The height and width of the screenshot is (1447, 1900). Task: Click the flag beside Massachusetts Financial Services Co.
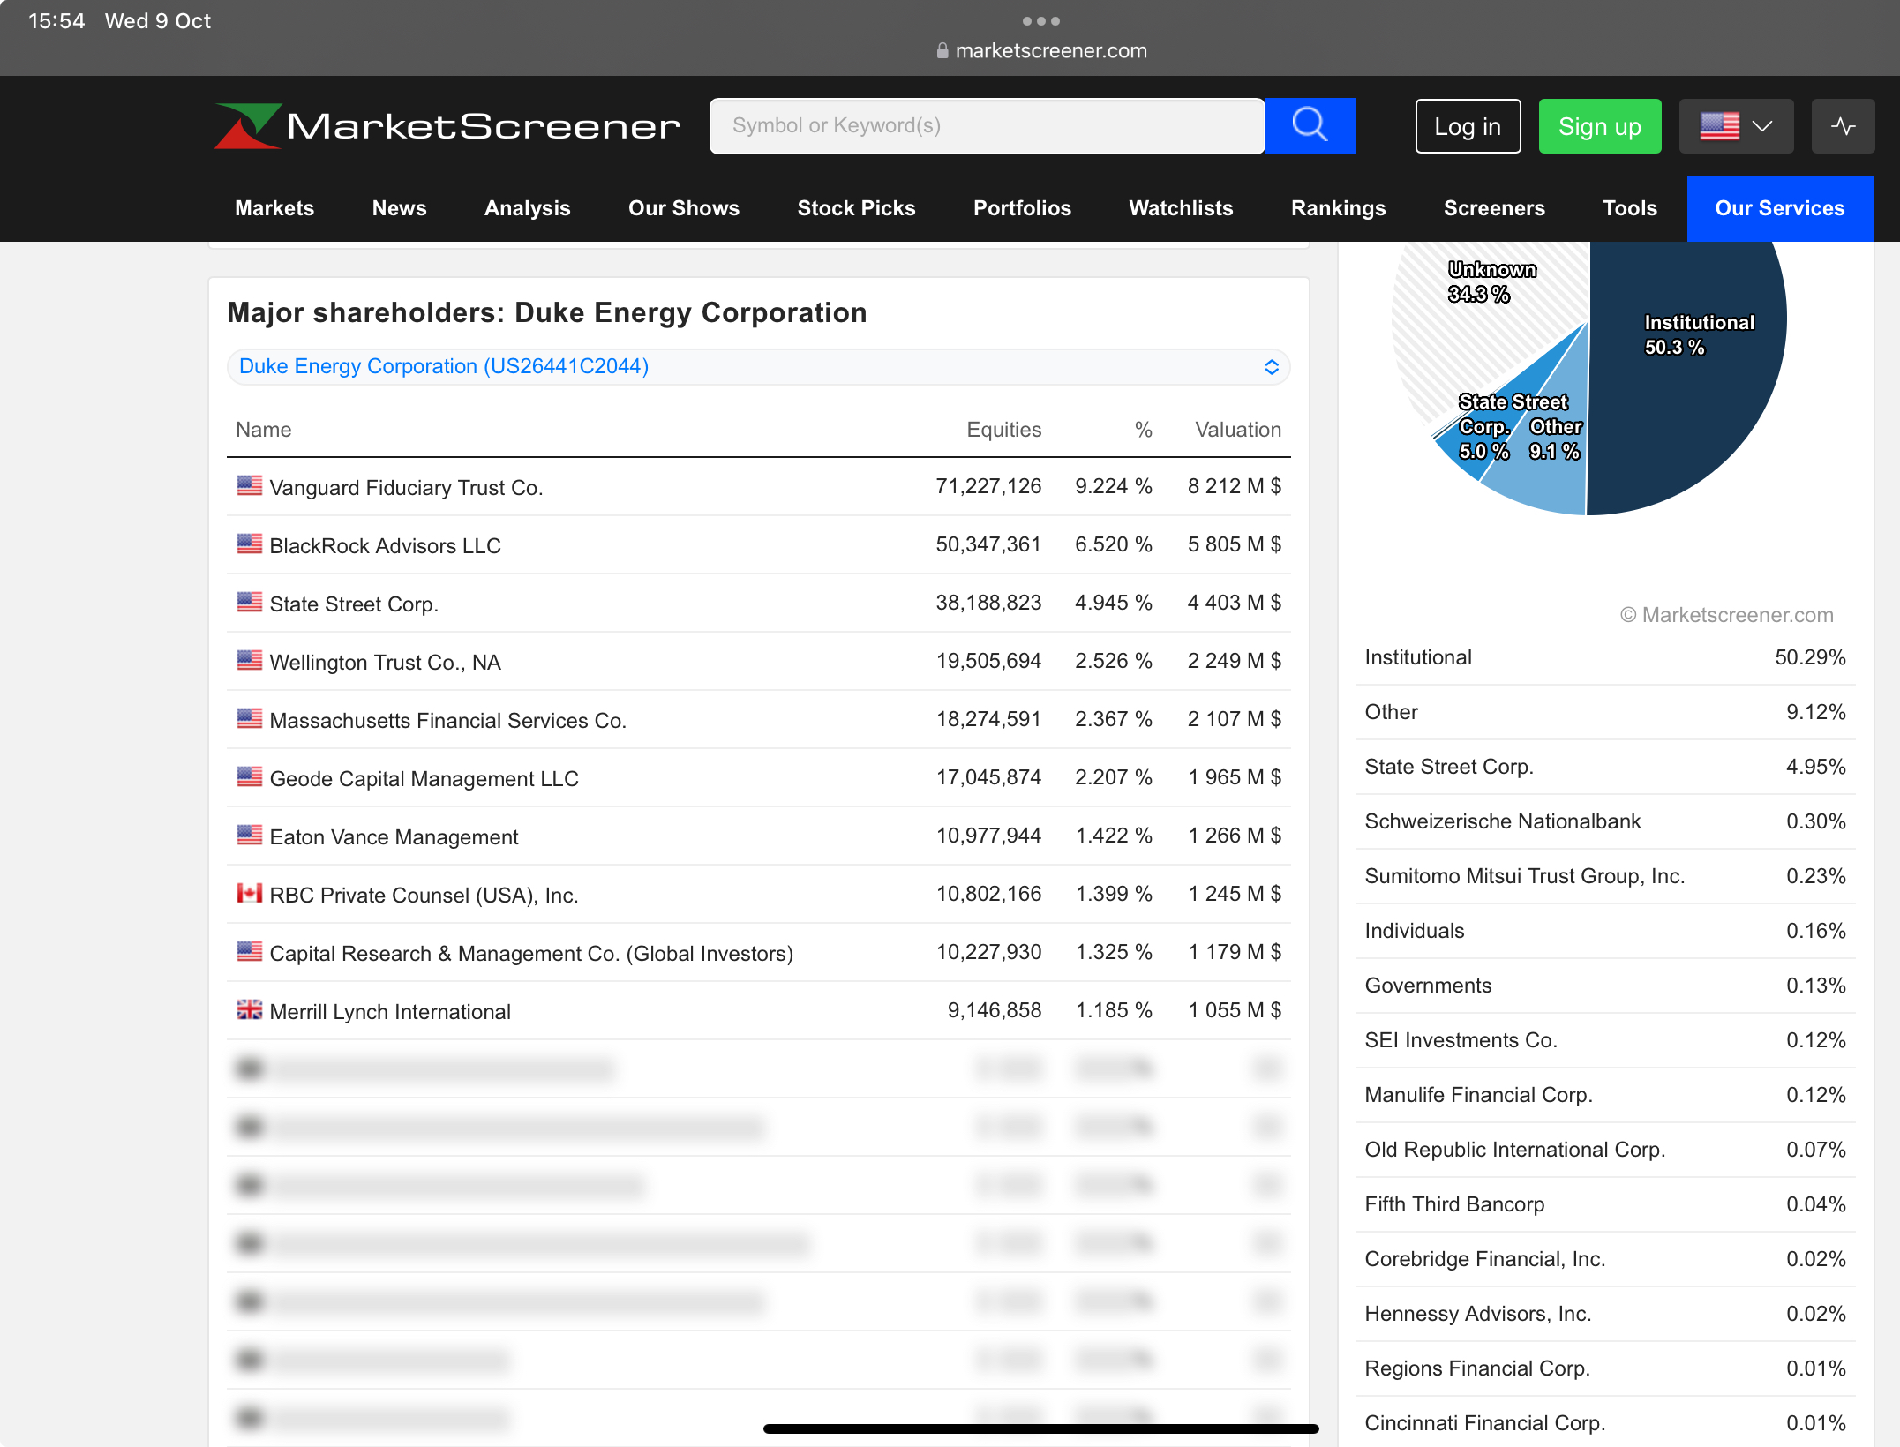pos(250,718)
